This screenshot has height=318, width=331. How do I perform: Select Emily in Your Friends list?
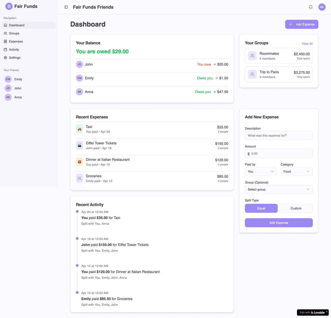tap(18, 79)
